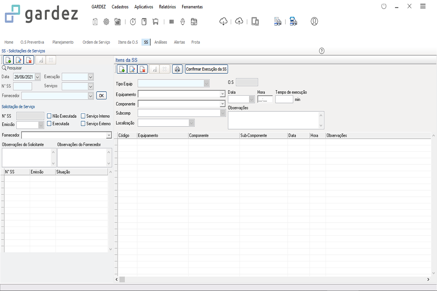Viewport: 437px width, 291px height.
Task: Open the gear settings icon in the top toolbar
Action: pos(106,22)
